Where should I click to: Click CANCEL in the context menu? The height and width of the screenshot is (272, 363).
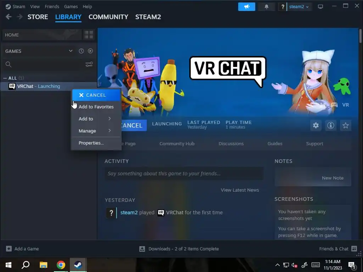point(96,95)
